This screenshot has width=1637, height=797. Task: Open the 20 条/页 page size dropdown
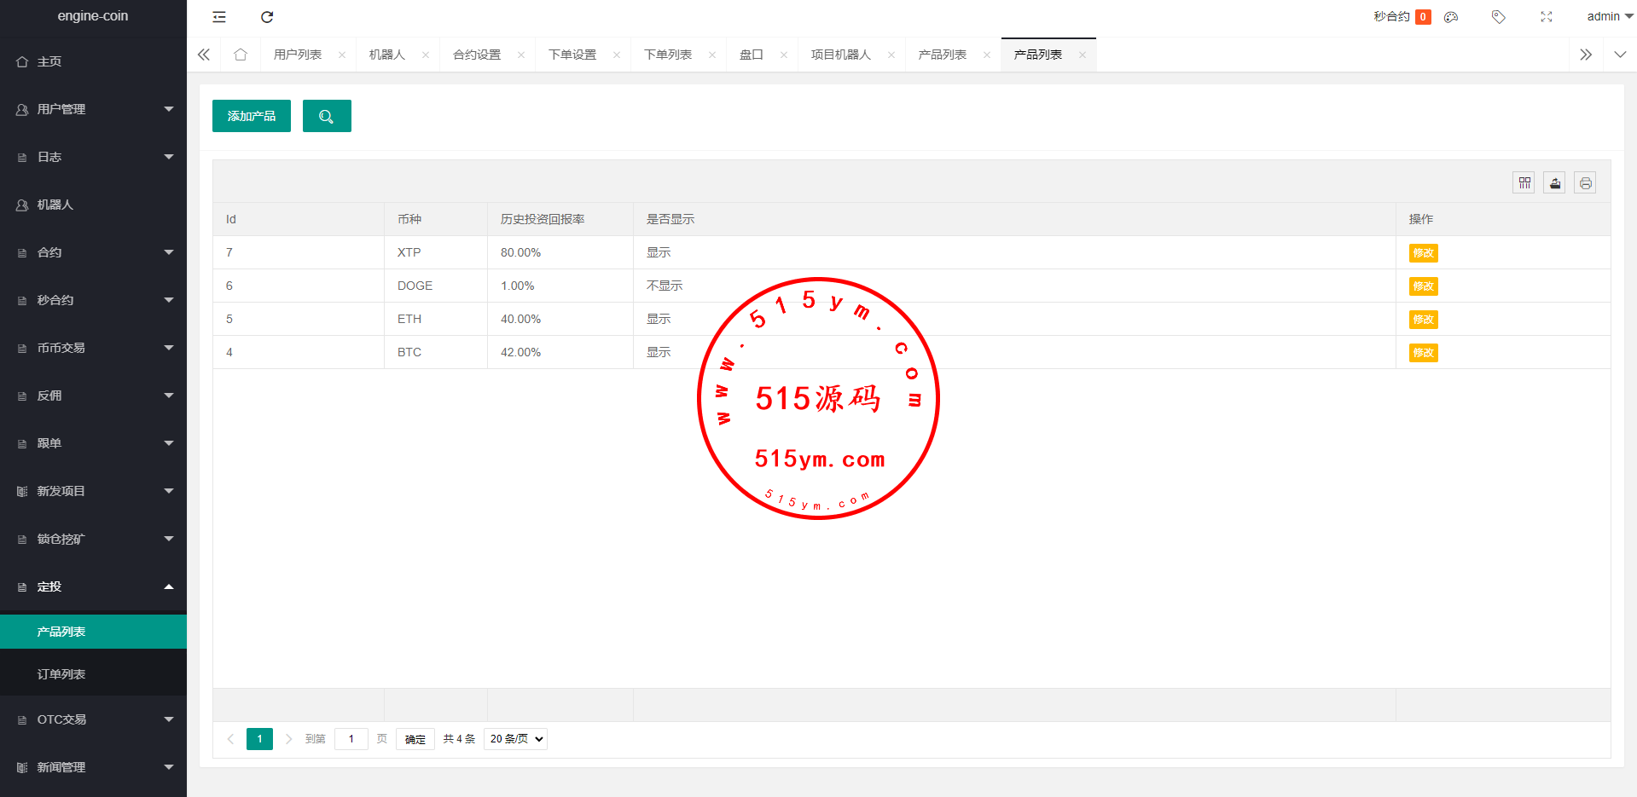[515, 739]
